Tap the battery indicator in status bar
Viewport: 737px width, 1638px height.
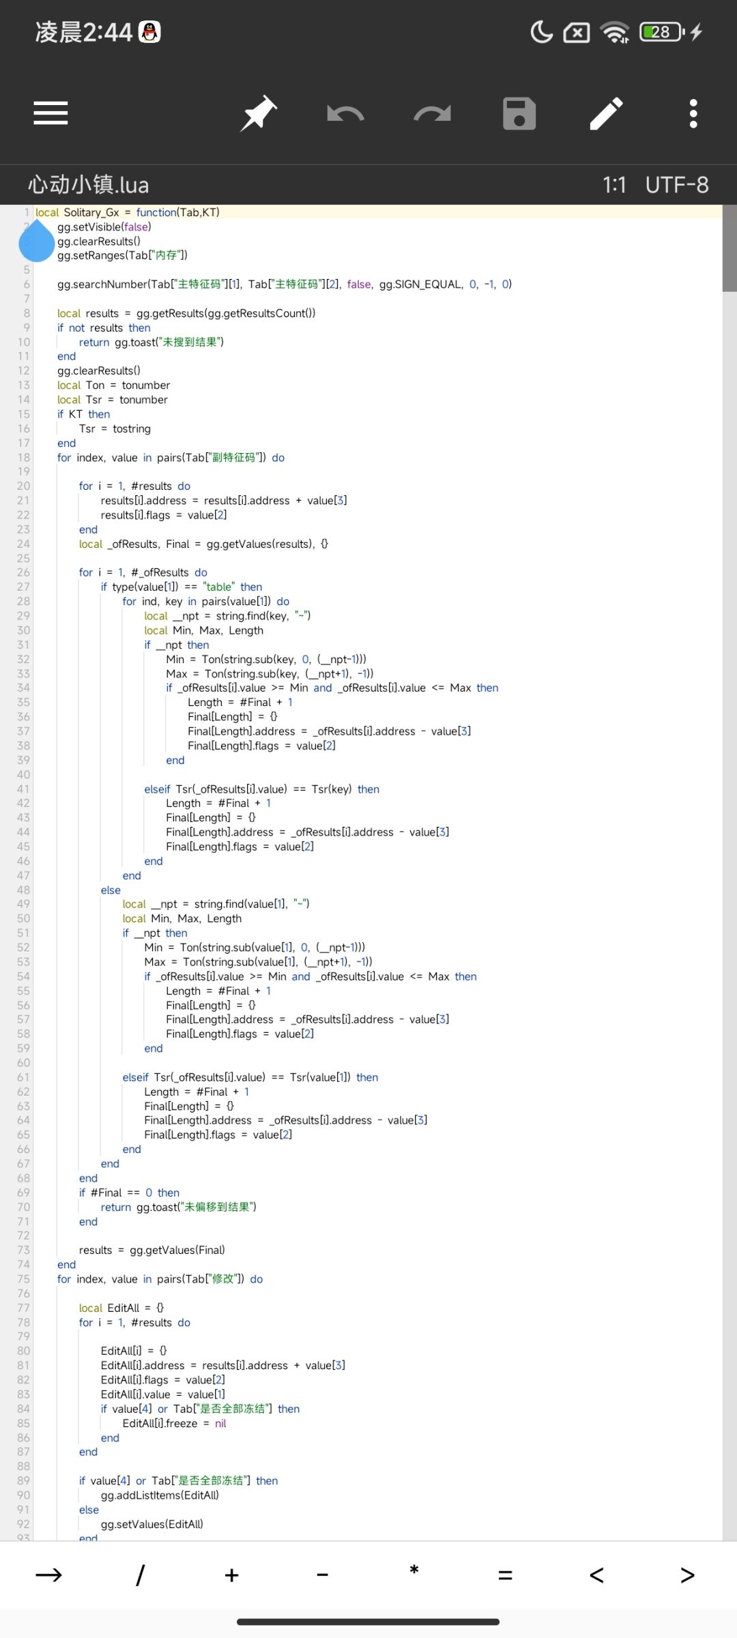coord(662,32)
